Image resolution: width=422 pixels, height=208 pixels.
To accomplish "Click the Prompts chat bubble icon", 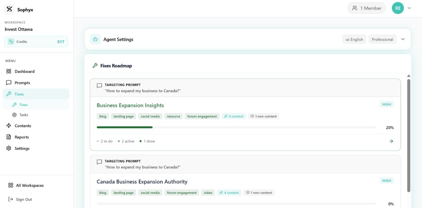I will (9, 83).
